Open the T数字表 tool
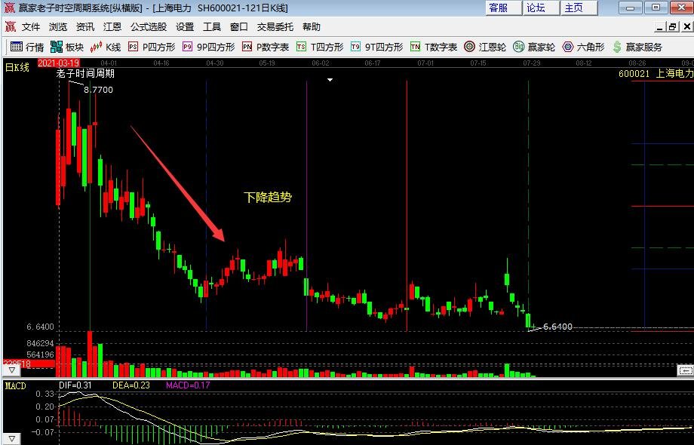 pyautogui.click(x=434, y=47)
